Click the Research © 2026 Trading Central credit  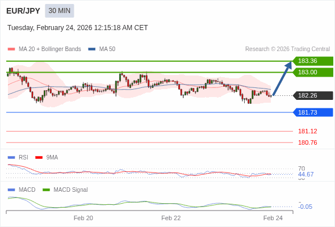287,49
